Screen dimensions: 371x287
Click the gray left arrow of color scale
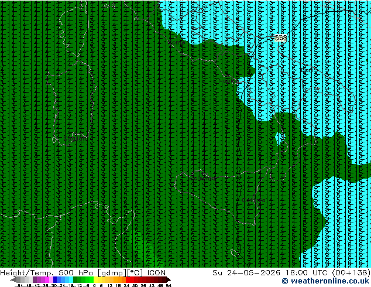coord(13,279)
